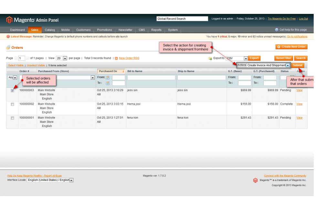Click next page arrow in pager
Viewport: 323px width, 210px height.
[x=27, y=58]
